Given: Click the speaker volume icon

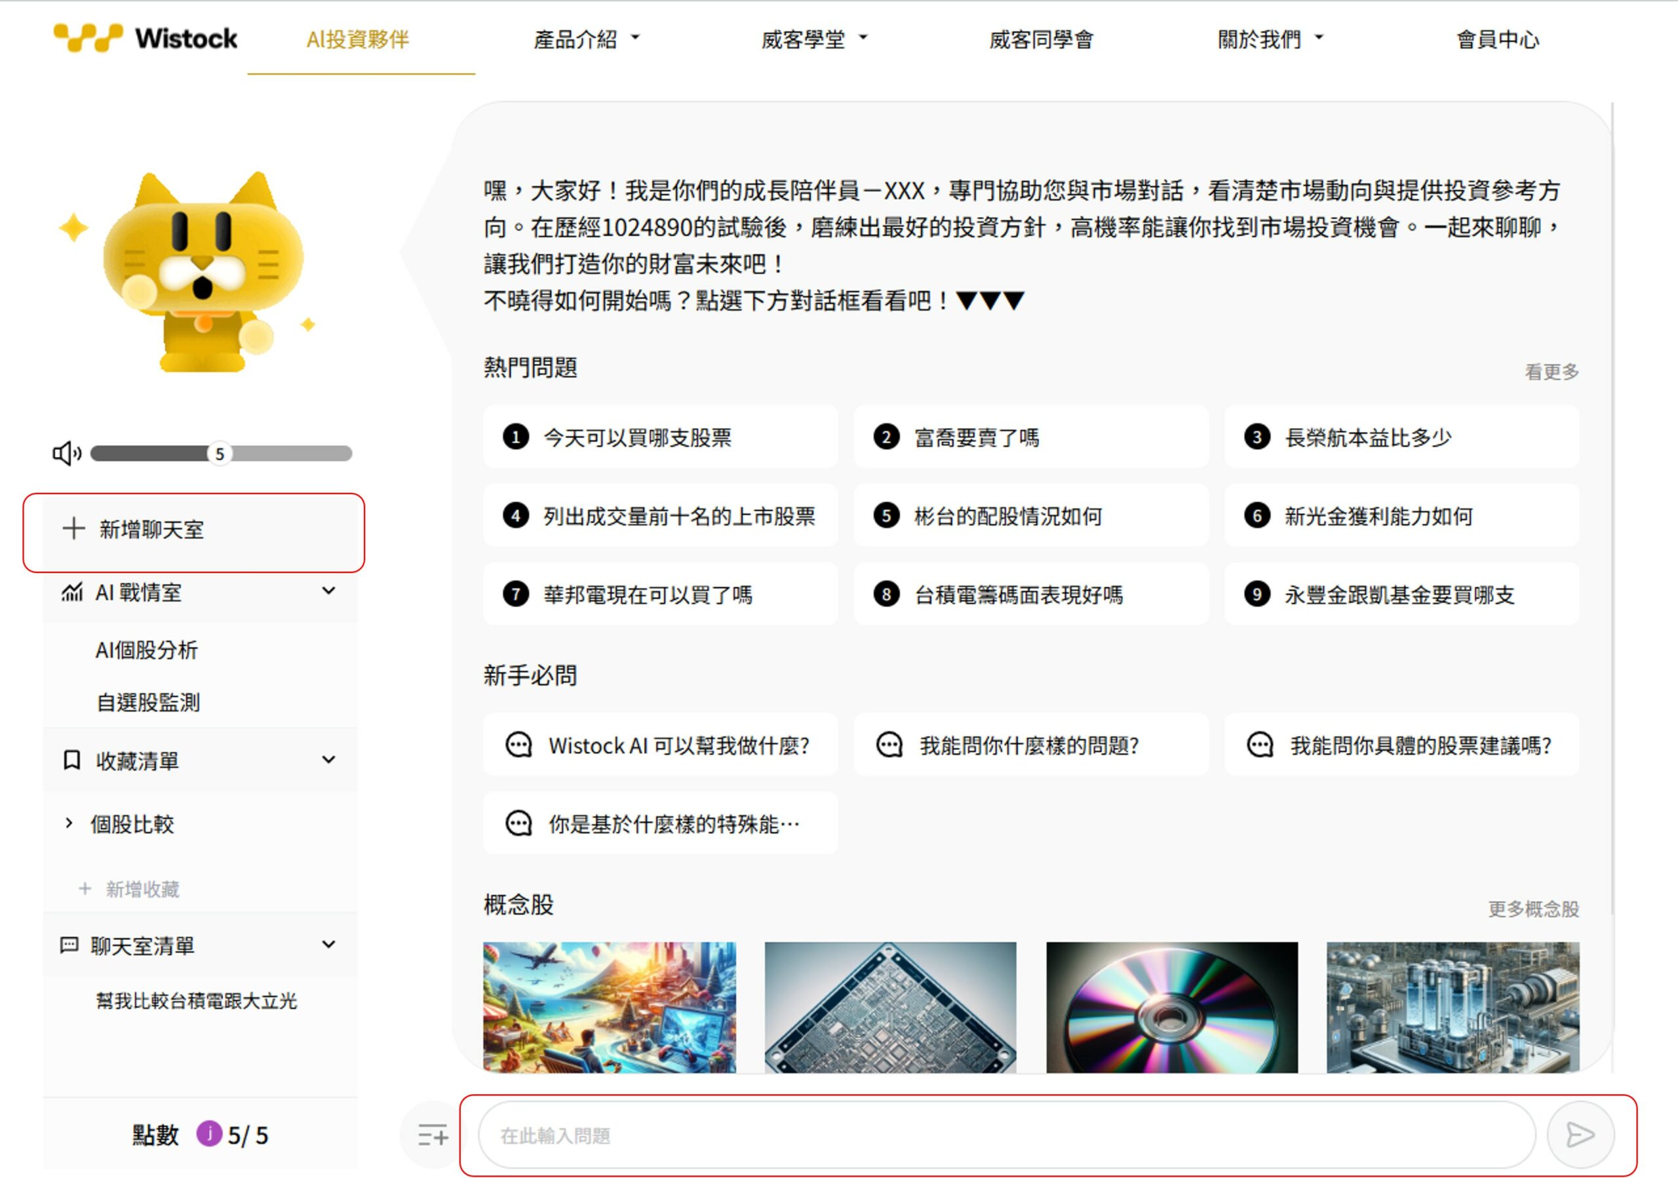Looking at the screenshot, I should (66, 453).
